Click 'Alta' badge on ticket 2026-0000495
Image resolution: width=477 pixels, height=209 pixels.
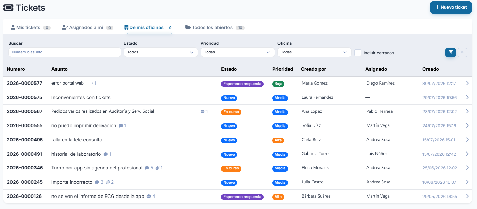pyautogui.click(x=278, y=140)
